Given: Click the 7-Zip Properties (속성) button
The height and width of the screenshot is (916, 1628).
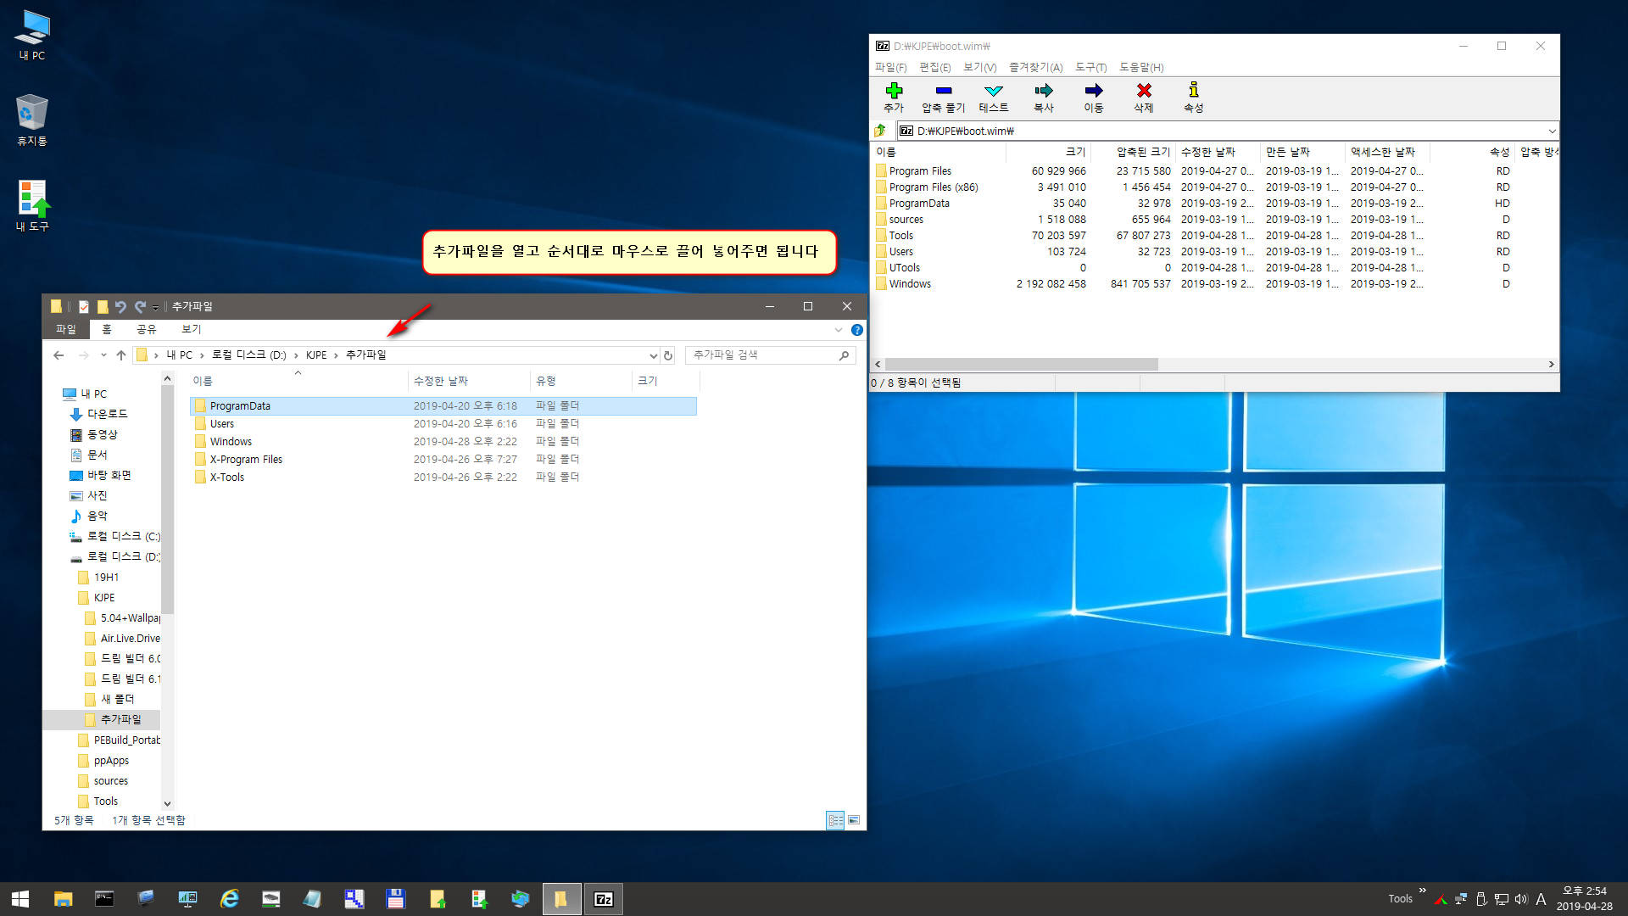Looking at the screenshot, I should pos(1193,98).
